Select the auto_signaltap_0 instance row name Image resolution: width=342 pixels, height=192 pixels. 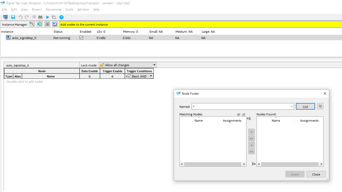click(24, 38)
